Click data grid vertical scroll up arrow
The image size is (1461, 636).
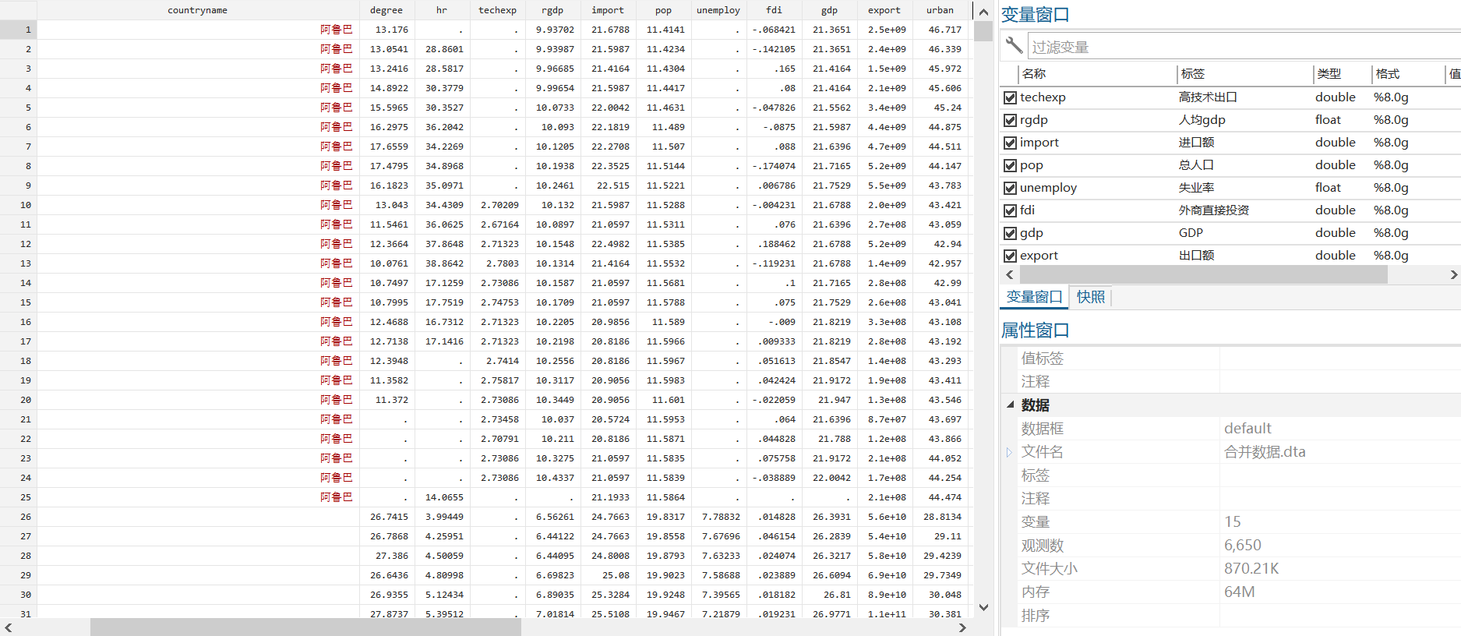[983, 12]
